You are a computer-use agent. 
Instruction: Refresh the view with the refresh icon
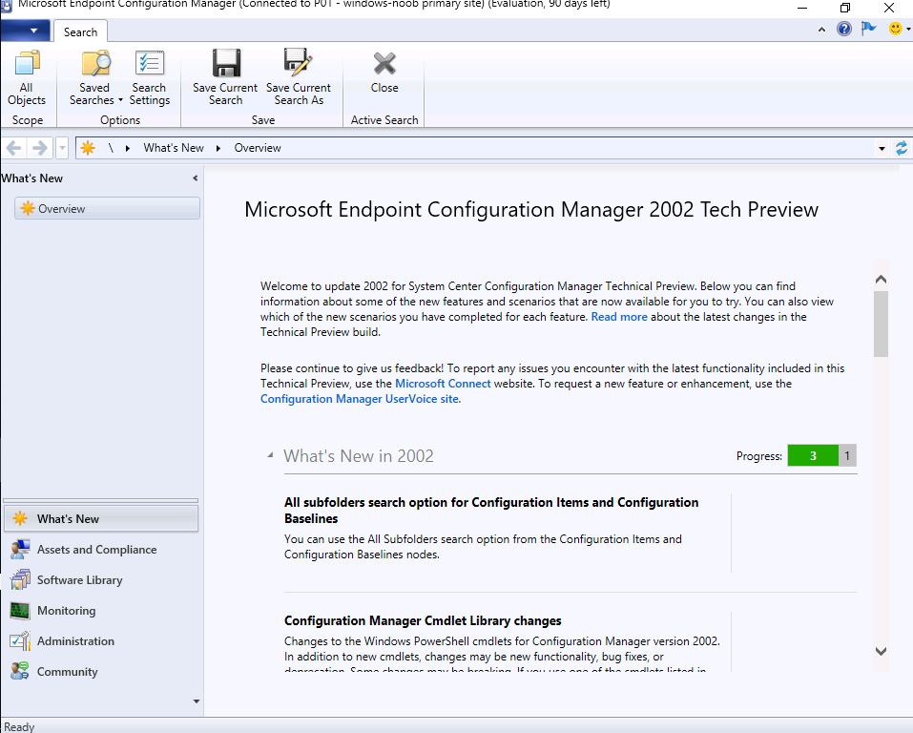(902, 148)
